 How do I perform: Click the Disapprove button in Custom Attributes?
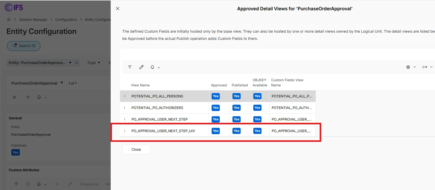[x=89, y=184]
